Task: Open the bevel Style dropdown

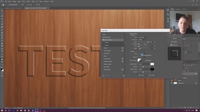Action: [143, 37]
